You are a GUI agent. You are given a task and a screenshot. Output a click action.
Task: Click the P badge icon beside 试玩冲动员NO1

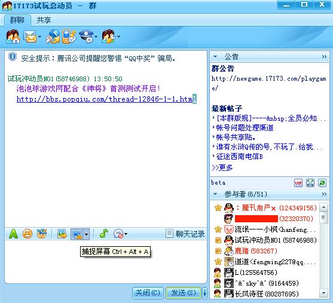pos(218,240)
